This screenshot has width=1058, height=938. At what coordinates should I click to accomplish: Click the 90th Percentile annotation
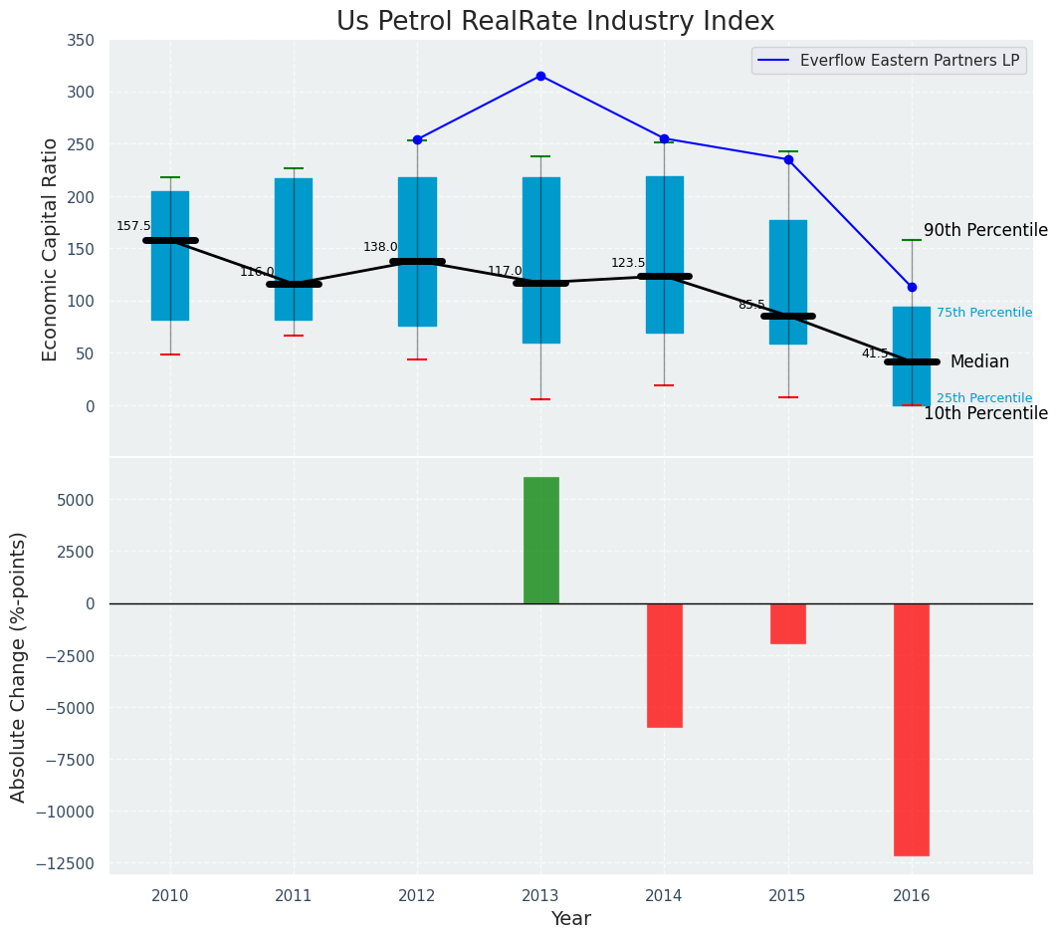click(985, 230)
